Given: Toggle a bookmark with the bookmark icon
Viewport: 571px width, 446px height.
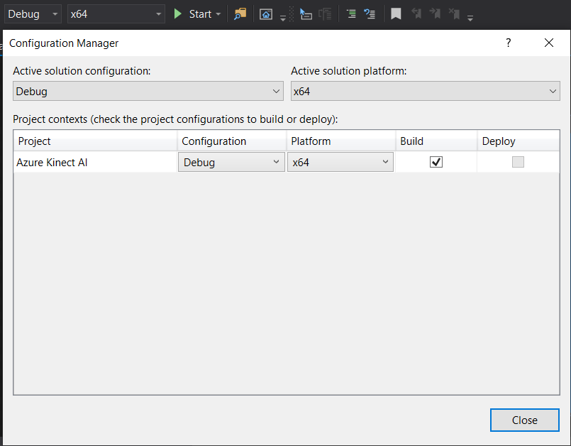Looking at the screenshot, I should [396, 14].
